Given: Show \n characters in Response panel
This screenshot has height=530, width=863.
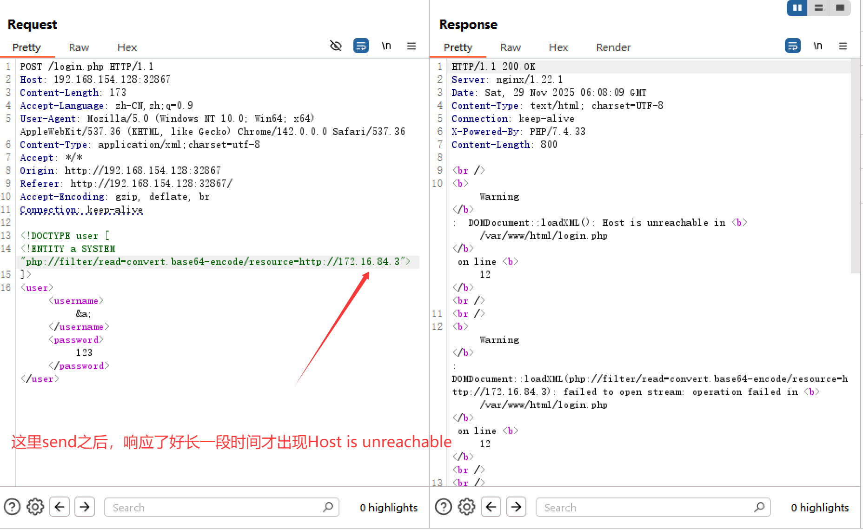Looking at the screenshot, I should pyautogui.click(x=818, y=46).
